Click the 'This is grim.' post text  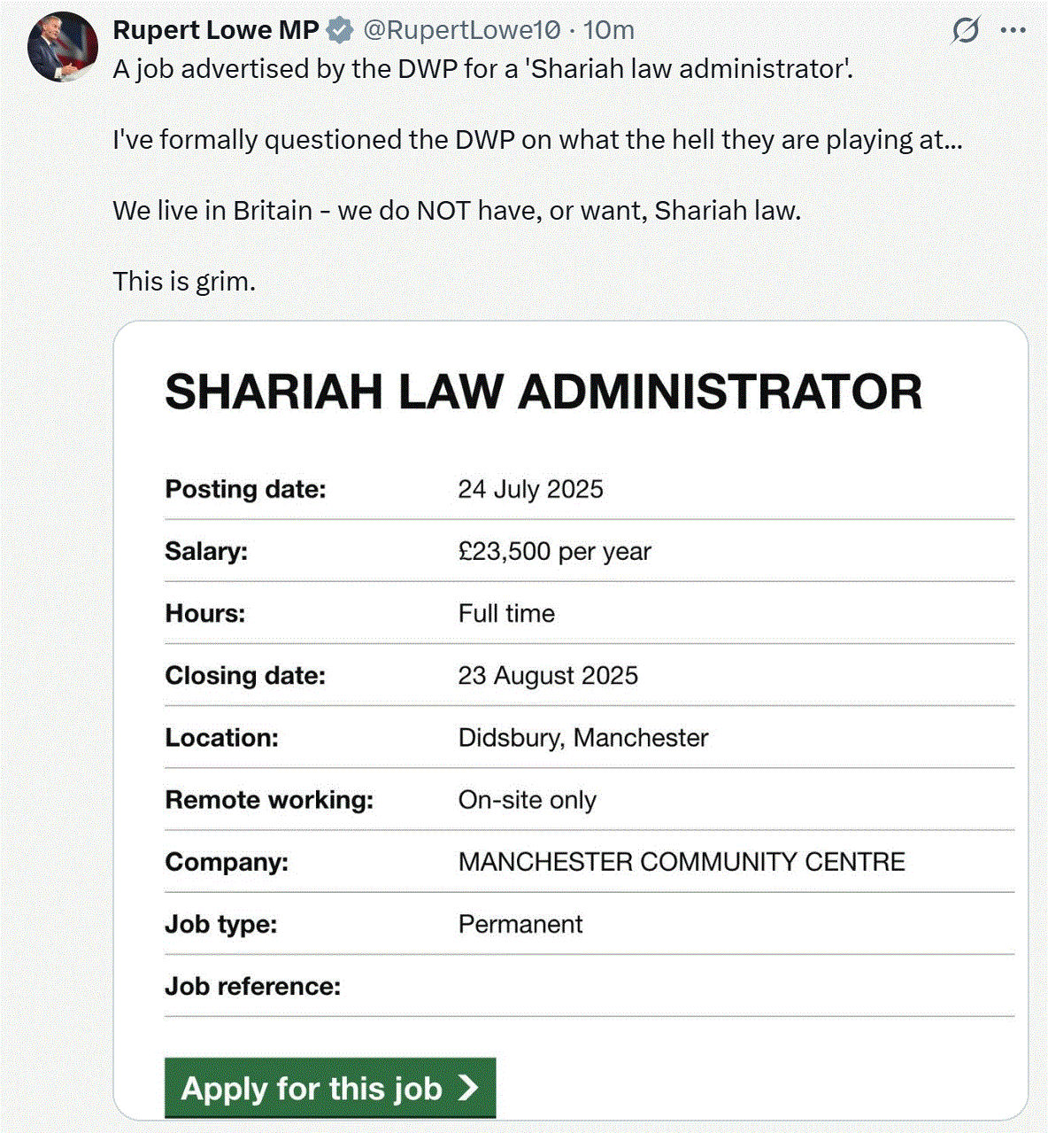(x=184, y=281)
